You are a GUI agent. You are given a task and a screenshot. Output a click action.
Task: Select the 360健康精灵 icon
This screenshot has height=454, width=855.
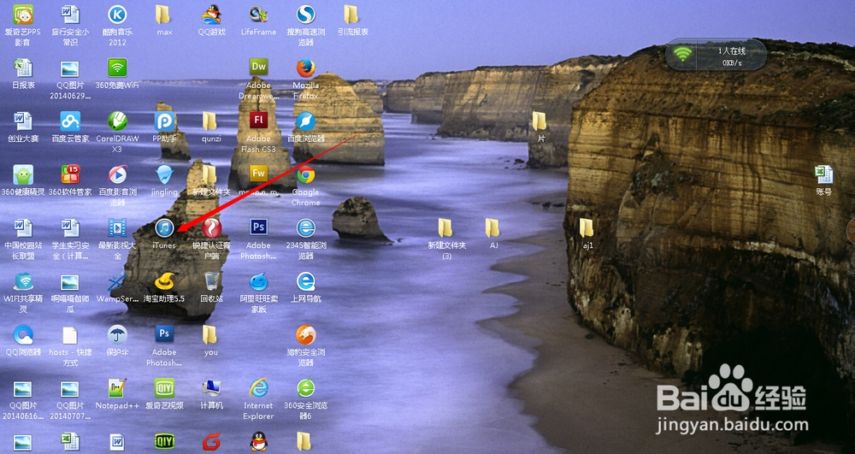click(x=23, y=174)
